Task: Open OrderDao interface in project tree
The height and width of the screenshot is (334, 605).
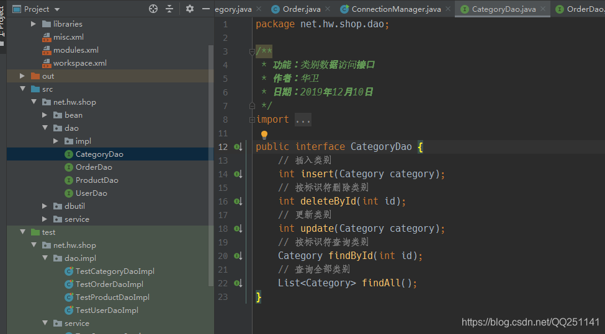Action: (94, 167)
